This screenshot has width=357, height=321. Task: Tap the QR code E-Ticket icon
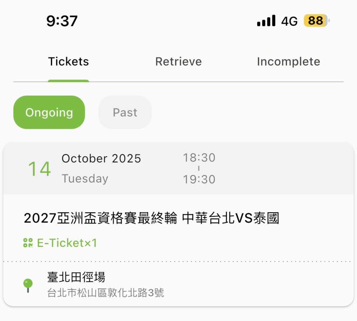[x=28, y=243]
